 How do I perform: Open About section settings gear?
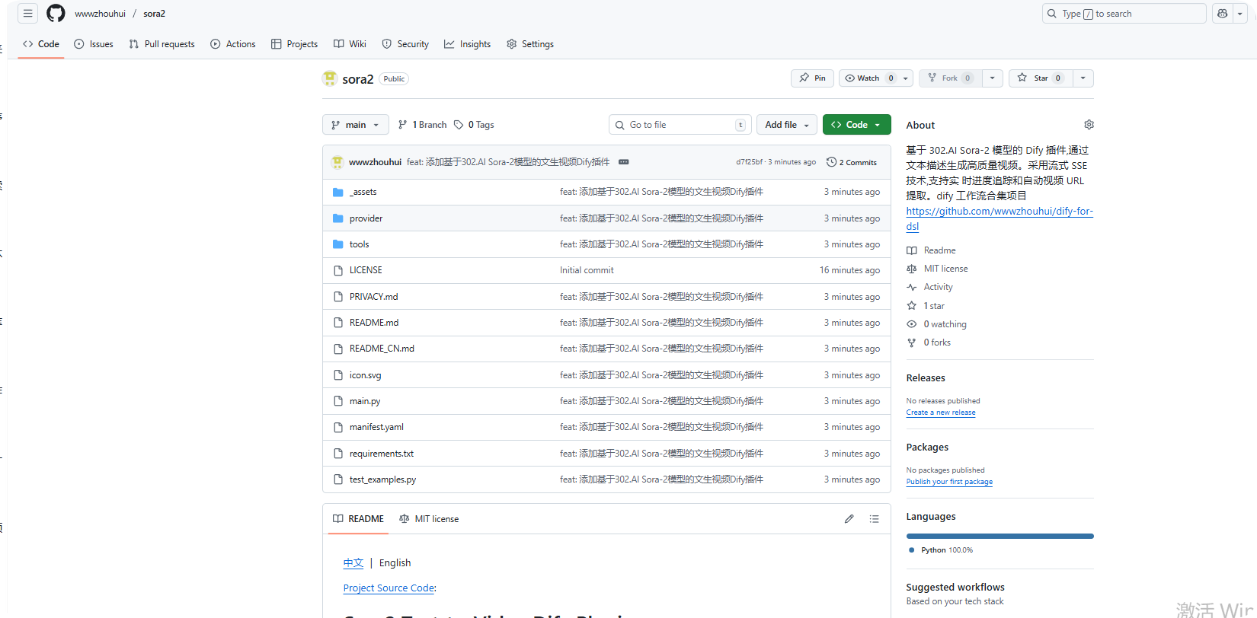pyautogui.click(x=1089, y=125)
